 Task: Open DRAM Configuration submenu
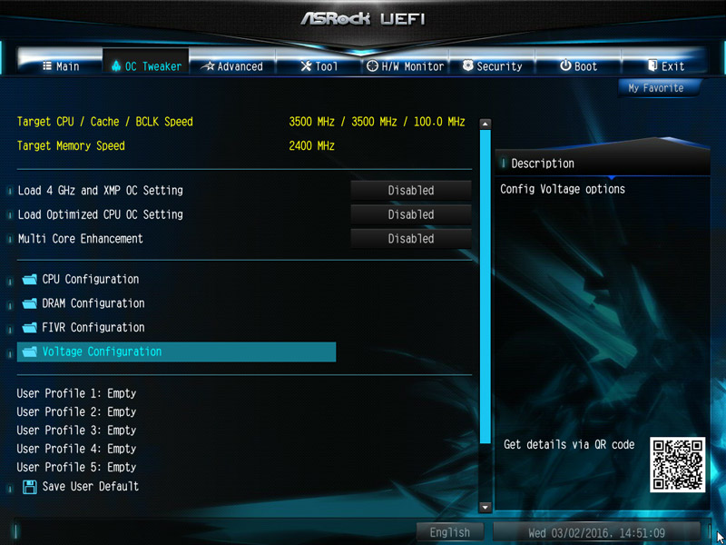pyautogui.click(x=93, y=303)
